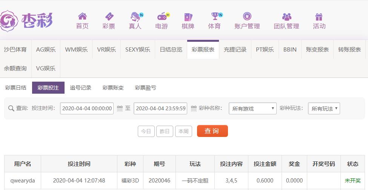Click the end date input field
This screenshot has height=190, width=368.
coord(161,108)
